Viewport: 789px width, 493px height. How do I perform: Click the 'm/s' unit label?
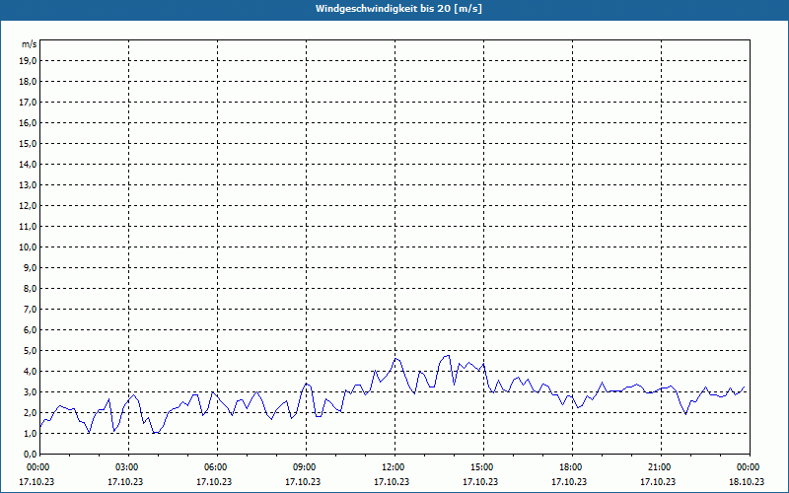tap(30, 44)
